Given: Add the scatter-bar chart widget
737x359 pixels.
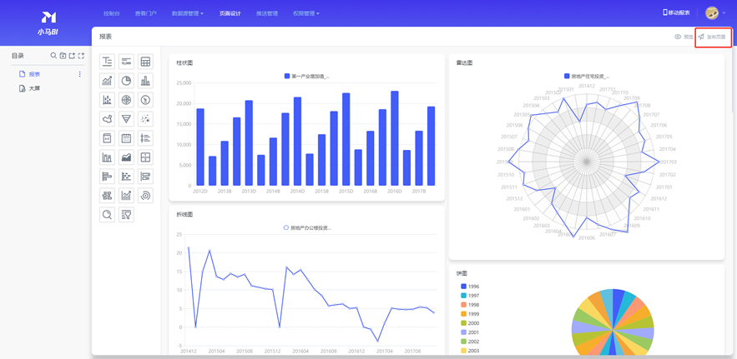Looking at the screenshot, I should (107, 99).
